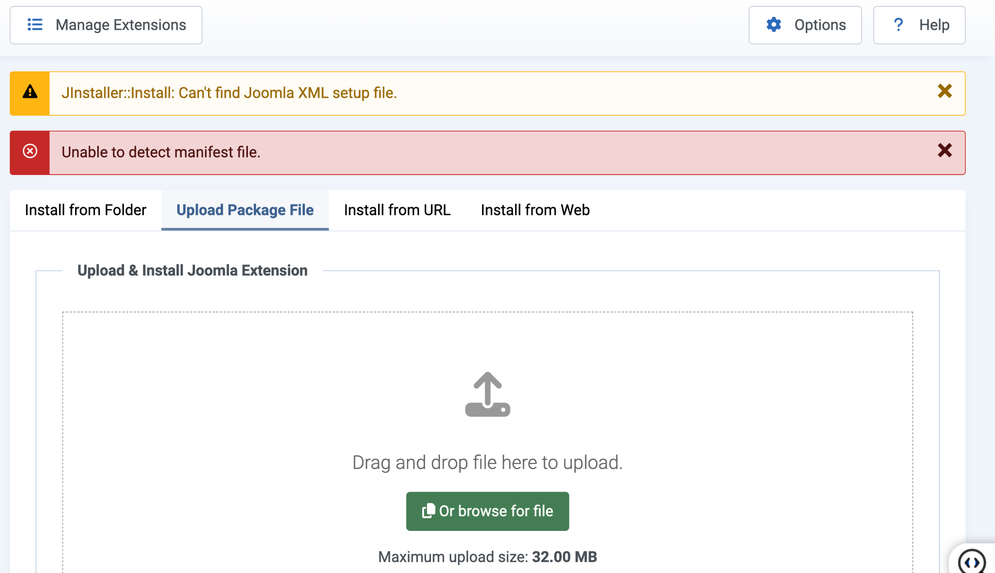
Task: Click the accessibility toggle icon at corner
Action: (x=972, y=562)
